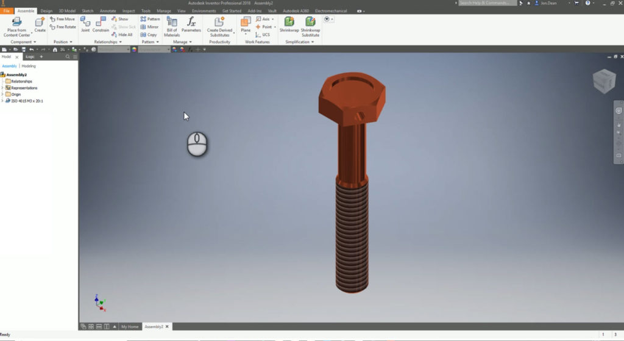The height and width of the screenshot is (341, 624).
Task: Click the Shrinkwrap icon
Action: coord(289,24)
